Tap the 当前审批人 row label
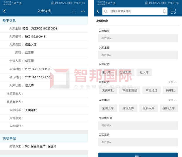182x157 pixels. click(x=14, y=94)
